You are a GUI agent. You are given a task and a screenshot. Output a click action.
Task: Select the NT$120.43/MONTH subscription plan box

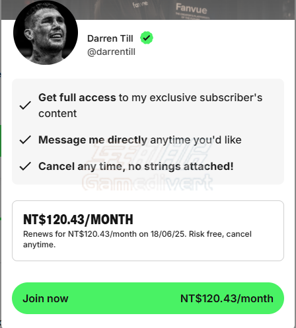coord(148,231)
